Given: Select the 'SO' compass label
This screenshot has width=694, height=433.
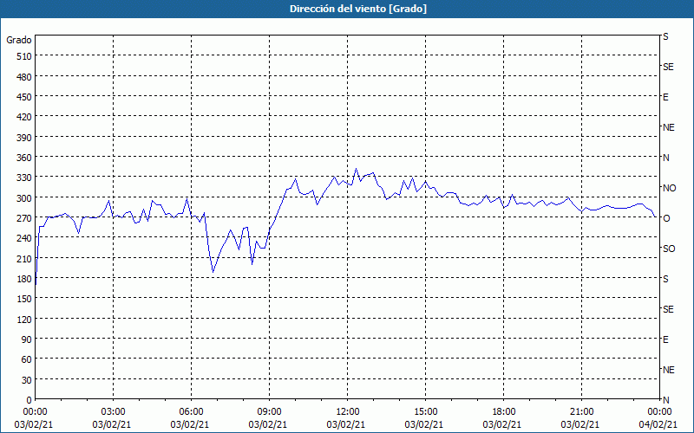Looking at the screenshot, I should point(669,249).
